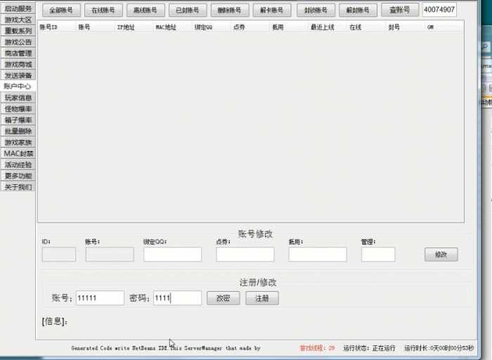Focus the 账号 field containing 11111
Image resolution: width=492 pixels, height=360 pixels.
click(100, 298)
